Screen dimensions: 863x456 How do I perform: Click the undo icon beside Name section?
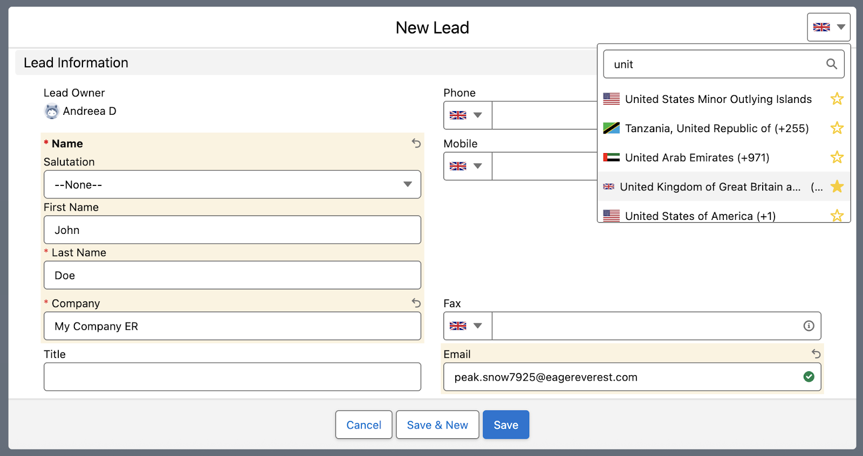pyautogui.click(x=416, y=143)
